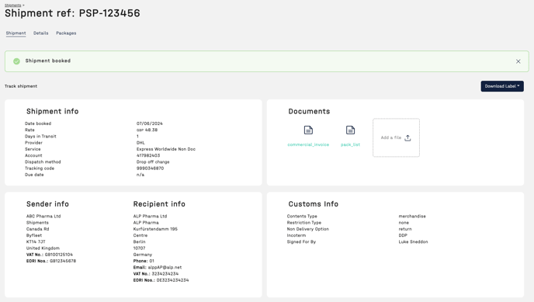Screen dimensions: 534x302
Task: Click the green check success icon
Action: pos(16,61)
